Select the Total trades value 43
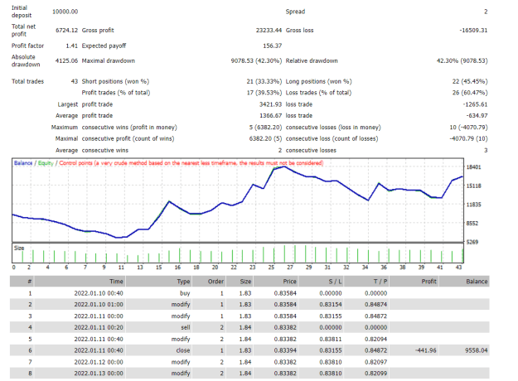Screen dimensions: 518x381 coord(75,81)
